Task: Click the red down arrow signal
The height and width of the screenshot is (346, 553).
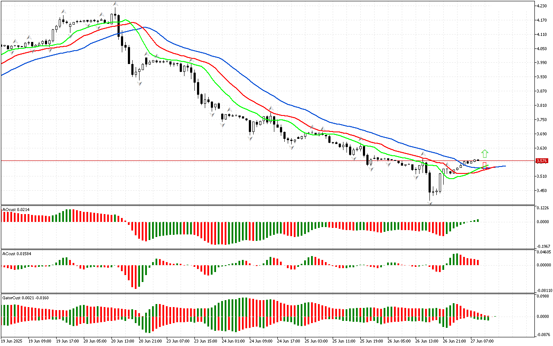Action: 485,165
